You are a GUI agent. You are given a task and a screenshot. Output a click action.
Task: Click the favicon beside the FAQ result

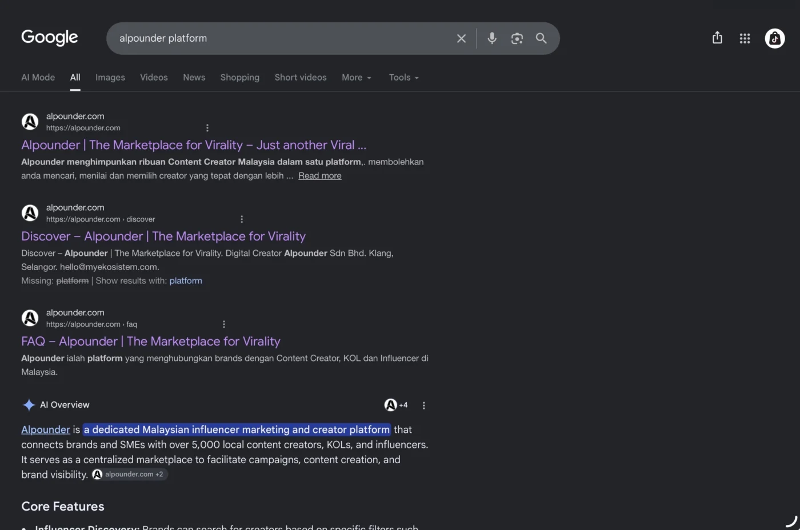click(30, 318)
